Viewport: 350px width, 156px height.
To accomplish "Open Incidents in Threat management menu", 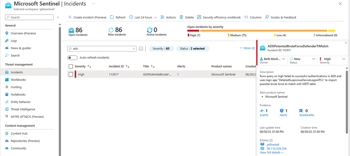I will 29,73.
